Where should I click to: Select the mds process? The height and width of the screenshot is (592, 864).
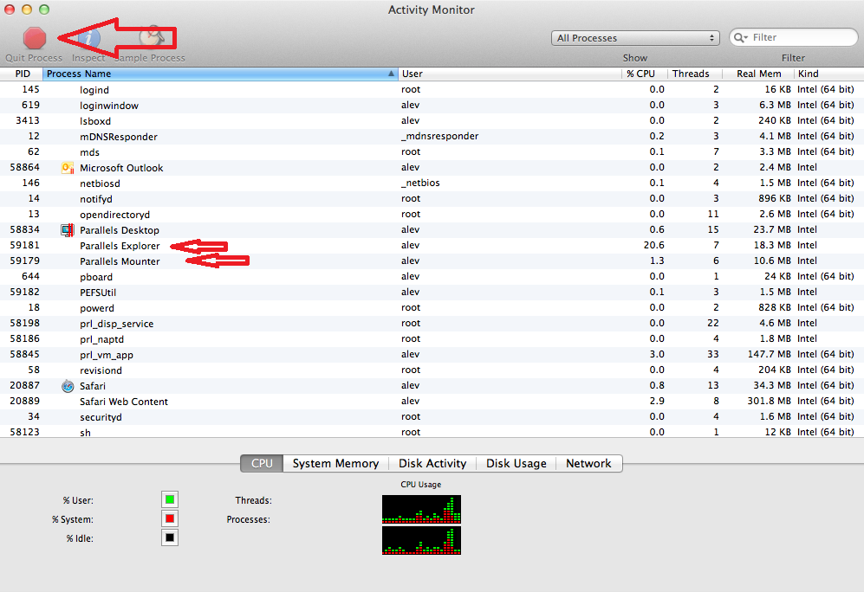[x=89, y=152]
